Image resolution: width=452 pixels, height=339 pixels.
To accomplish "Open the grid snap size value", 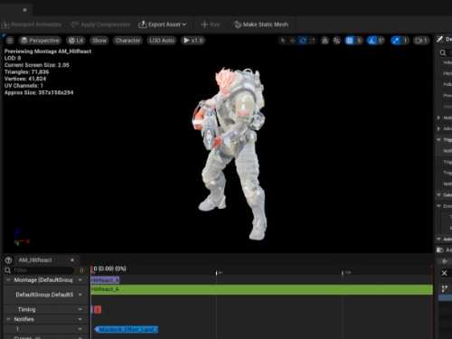I will (359, 40).
